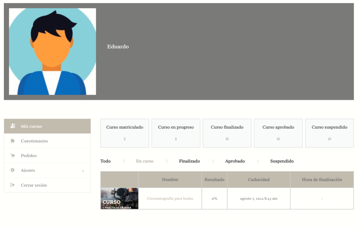Click the Ajustes gear icon
Screen dimensions: 358x228
coord(12,170)
